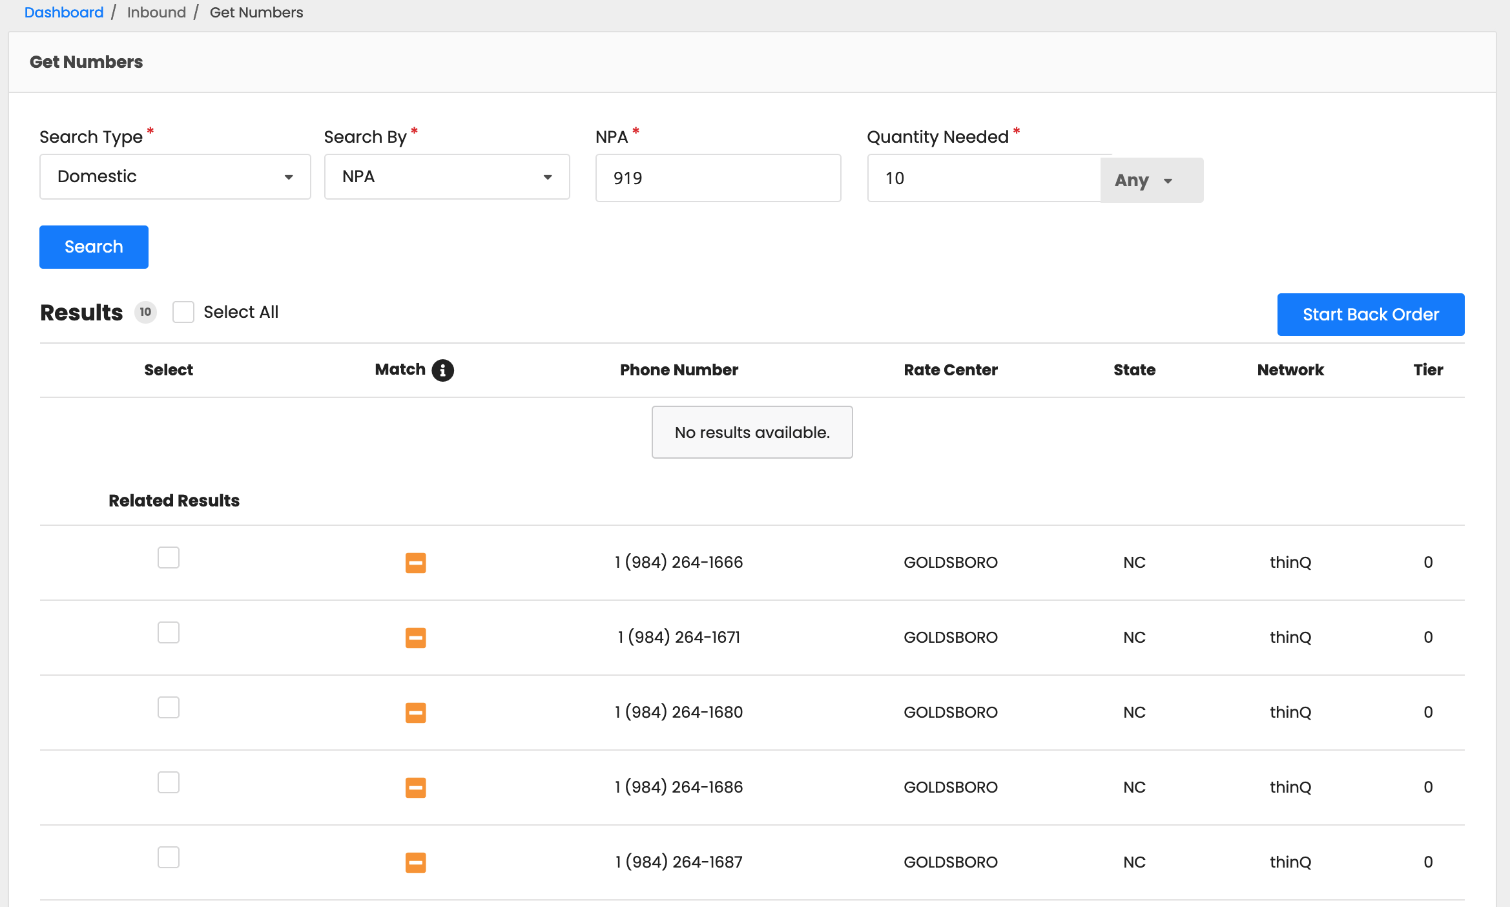Click the No results available message

(x=752, y=432)
